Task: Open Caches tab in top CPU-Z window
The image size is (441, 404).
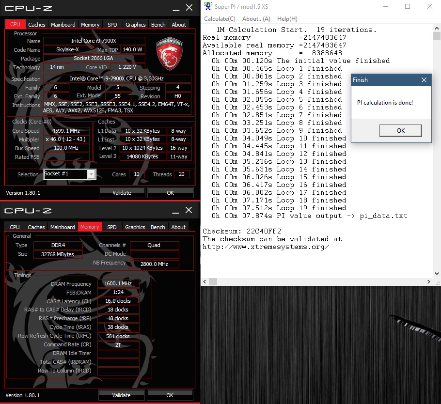Action: (36, 24)
